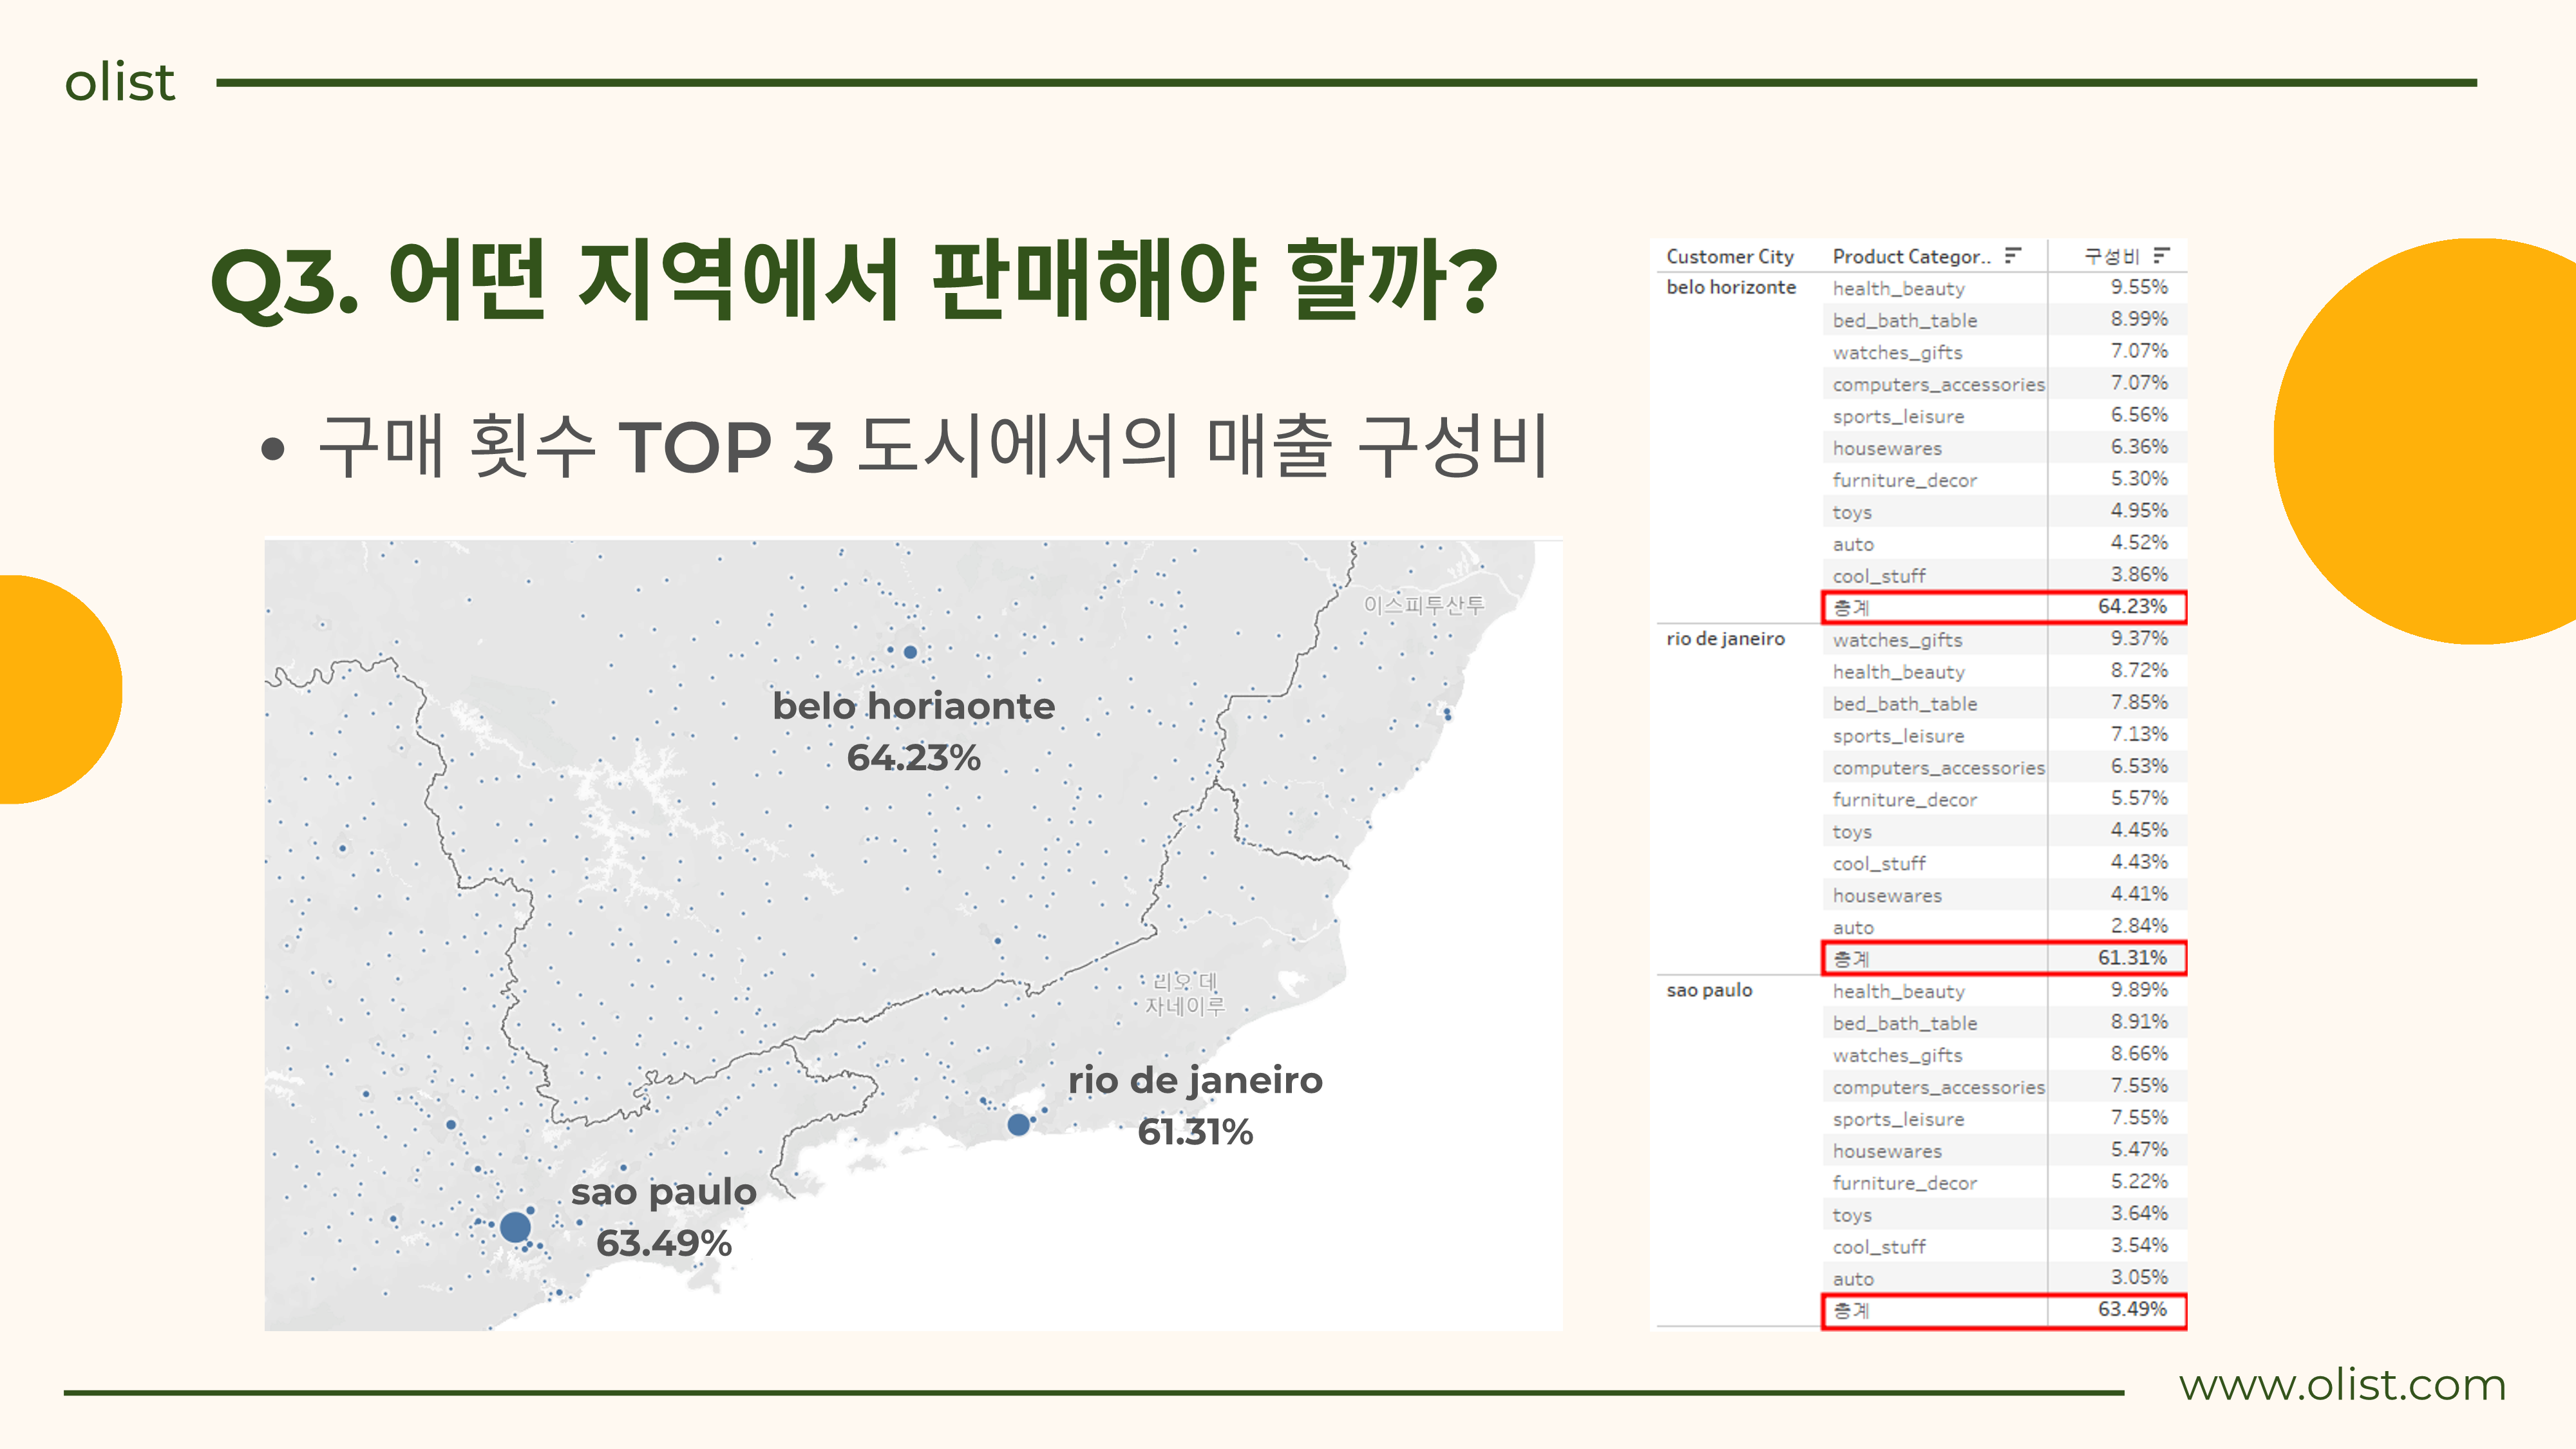Select the 6.56% value cell
This screenshot has width=2576, height=1449.
coord(2139,415)
